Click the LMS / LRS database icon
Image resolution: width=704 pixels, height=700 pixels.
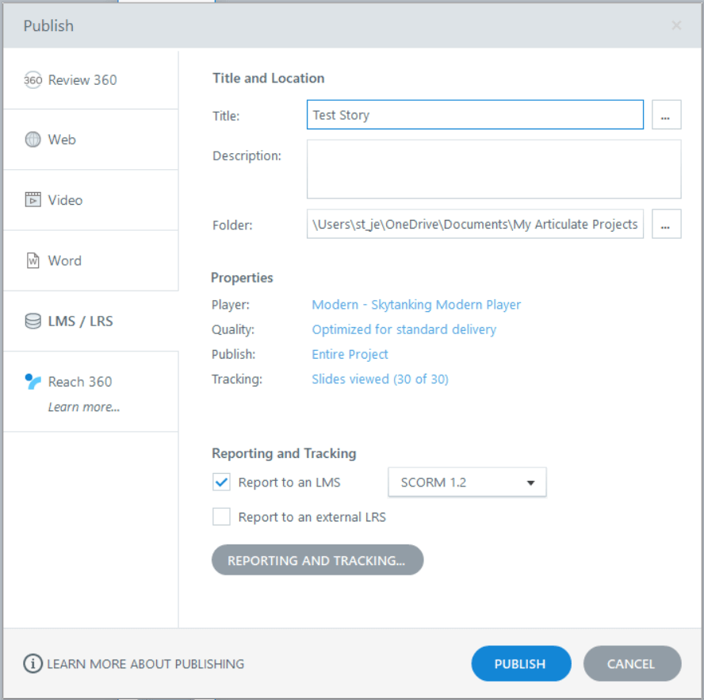[33, 321]
